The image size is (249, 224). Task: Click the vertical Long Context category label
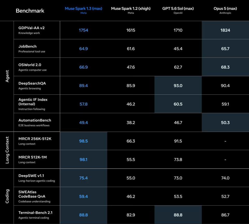click(x=7, y=150)
